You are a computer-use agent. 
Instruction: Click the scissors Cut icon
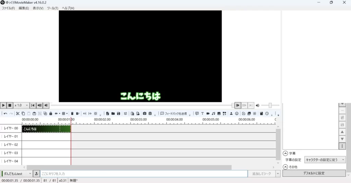click(x=18, y=114)
